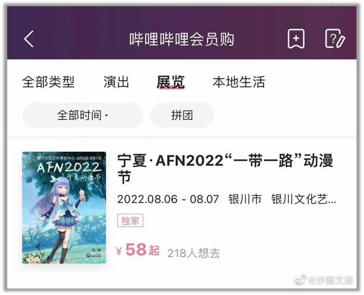Open the bookmark plus icon
This screenshot has width=364, height=295.
coord(296,39)
